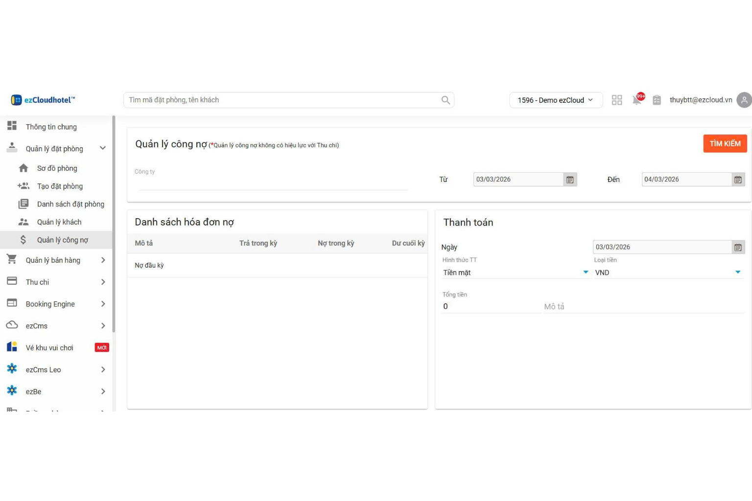Open calendar picker for Đến date

pos(738,180)
